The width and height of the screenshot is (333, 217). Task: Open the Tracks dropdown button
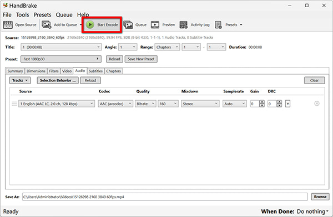coord(20,80)
